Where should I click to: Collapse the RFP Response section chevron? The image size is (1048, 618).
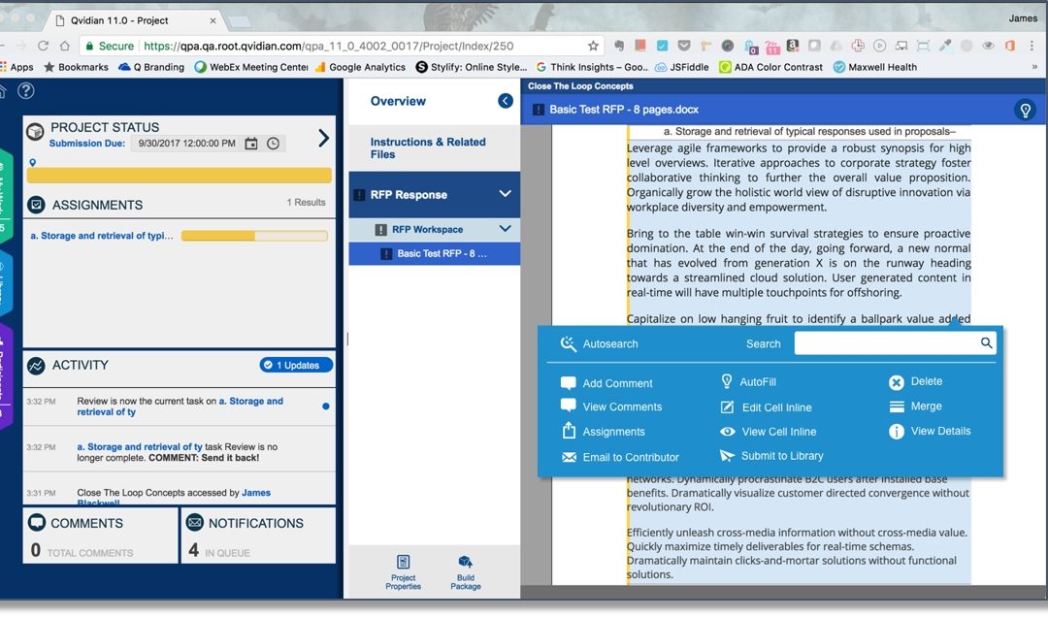tap(506, 194)
